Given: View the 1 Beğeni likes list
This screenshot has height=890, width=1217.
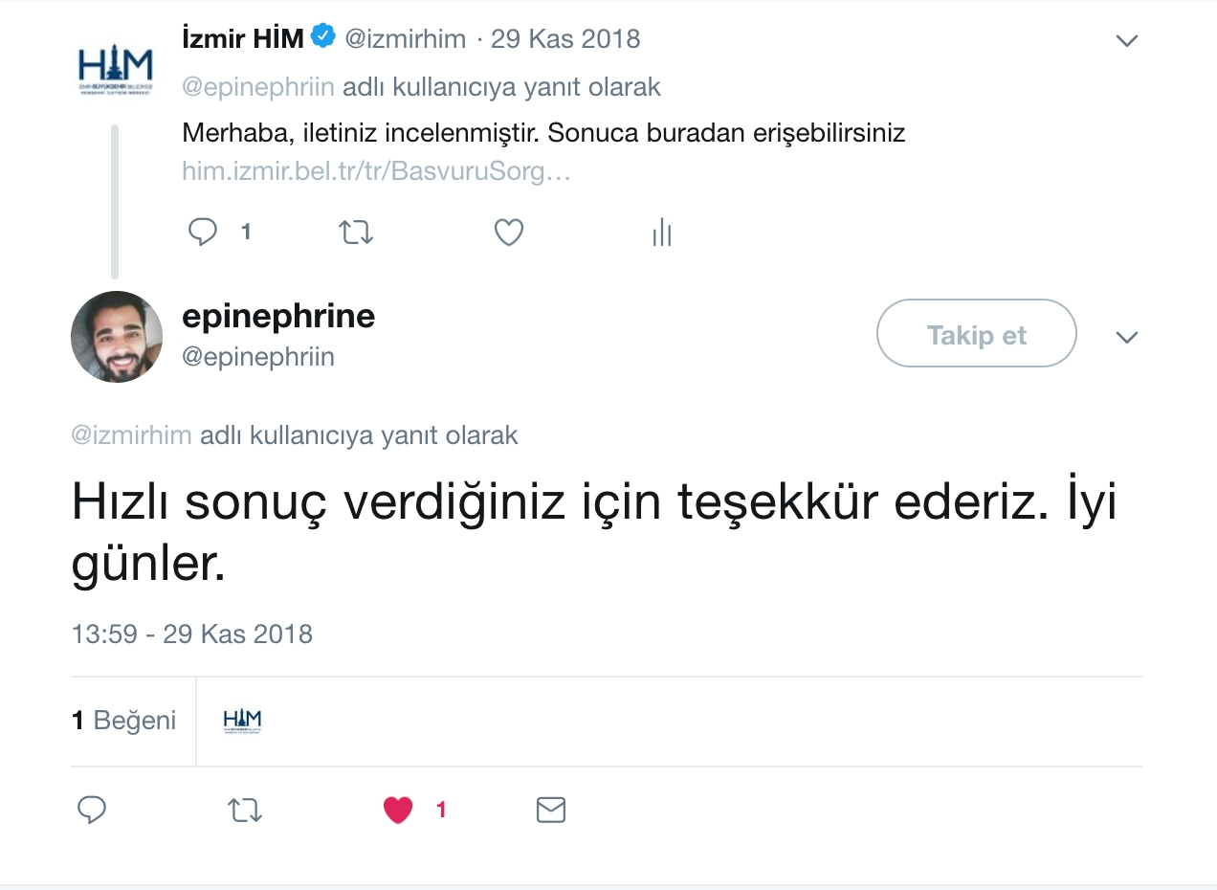Looking at the screenshot, I should point(124,720).
